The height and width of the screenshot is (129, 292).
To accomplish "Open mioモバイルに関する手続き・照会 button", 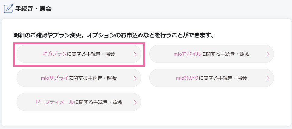I will tap(211, 54).
